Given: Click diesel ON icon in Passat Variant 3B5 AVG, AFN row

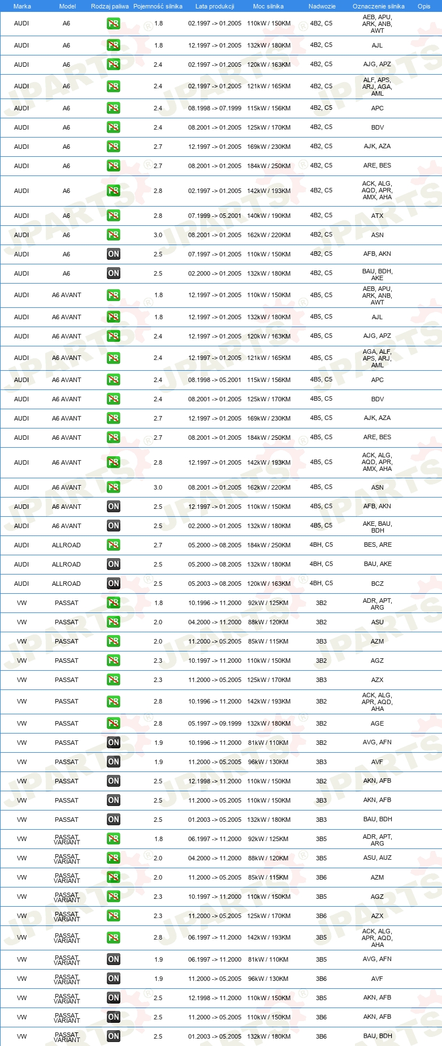Looking at the screenshot, I should [x=114, y=959].
